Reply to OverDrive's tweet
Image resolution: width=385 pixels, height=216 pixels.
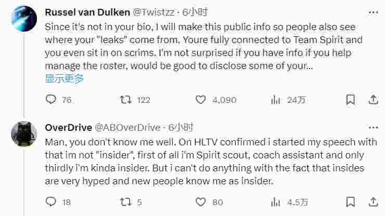51,202
